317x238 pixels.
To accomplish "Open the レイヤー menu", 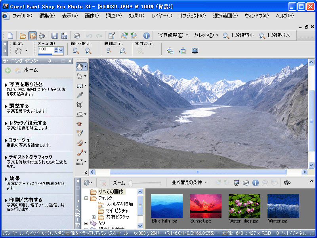I will (x=162, y=16).
